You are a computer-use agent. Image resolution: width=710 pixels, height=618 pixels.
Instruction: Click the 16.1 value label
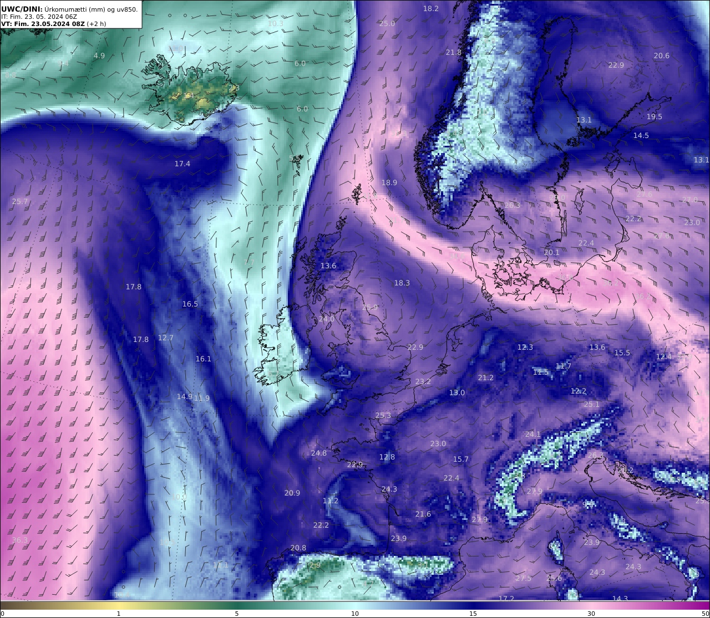(204, 359)
